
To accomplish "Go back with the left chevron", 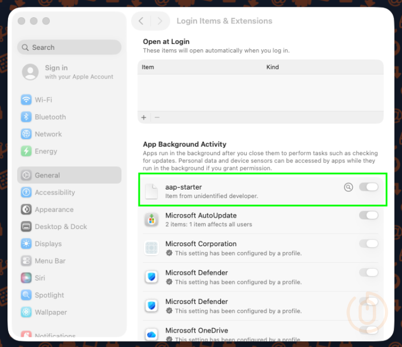I will [x=141, y=21].
